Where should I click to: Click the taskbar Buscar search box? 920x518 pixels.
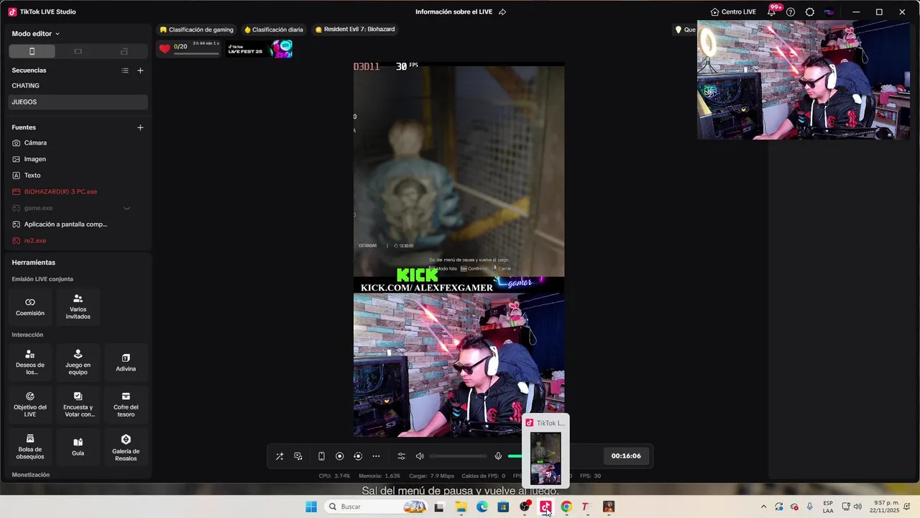[x=376, y=507]
